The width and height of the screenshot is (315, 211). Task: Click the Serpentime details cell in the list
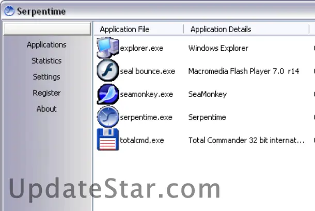point(207,117)
